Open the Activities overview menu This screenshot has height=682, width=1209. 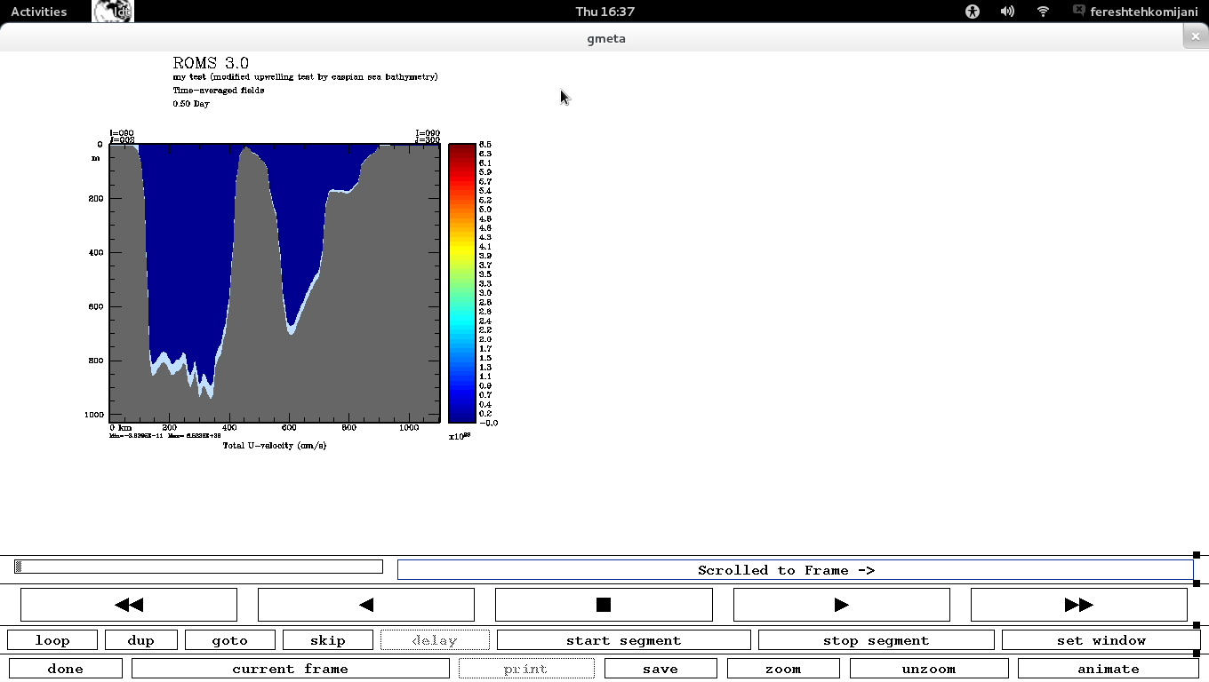[x=38, y=12]
